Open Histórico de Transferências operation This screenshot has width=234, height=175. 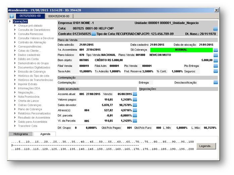[36, 80]
